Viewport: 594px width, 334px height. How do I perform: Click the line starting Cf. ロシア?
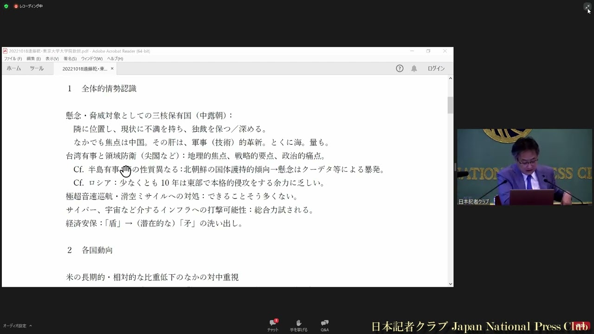pos(199,183)
